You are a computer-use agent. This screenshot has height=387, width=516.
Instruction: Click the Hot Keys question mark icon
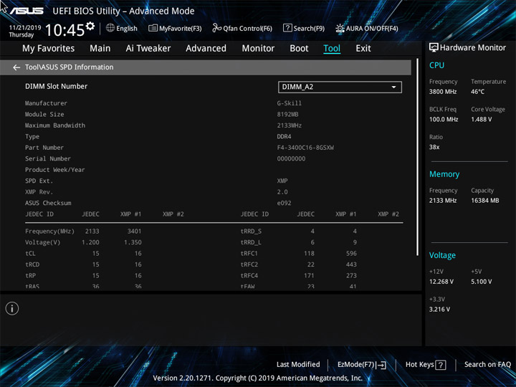click(441, 365)
